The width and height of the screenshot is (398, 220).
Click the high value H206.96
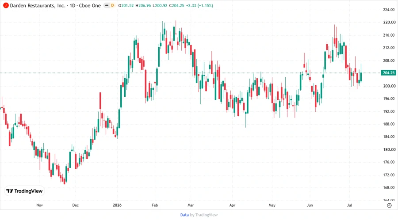click(143, 5)
